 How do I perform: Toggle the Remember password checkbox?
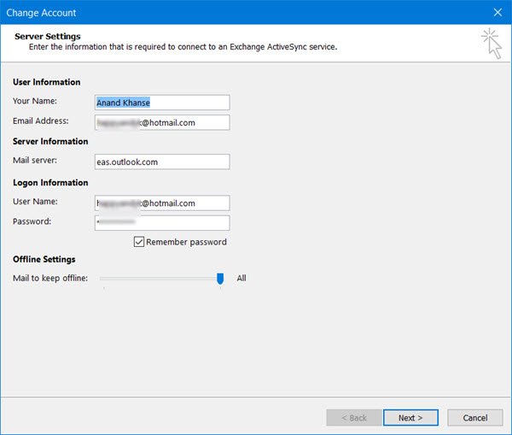(139, 242)
